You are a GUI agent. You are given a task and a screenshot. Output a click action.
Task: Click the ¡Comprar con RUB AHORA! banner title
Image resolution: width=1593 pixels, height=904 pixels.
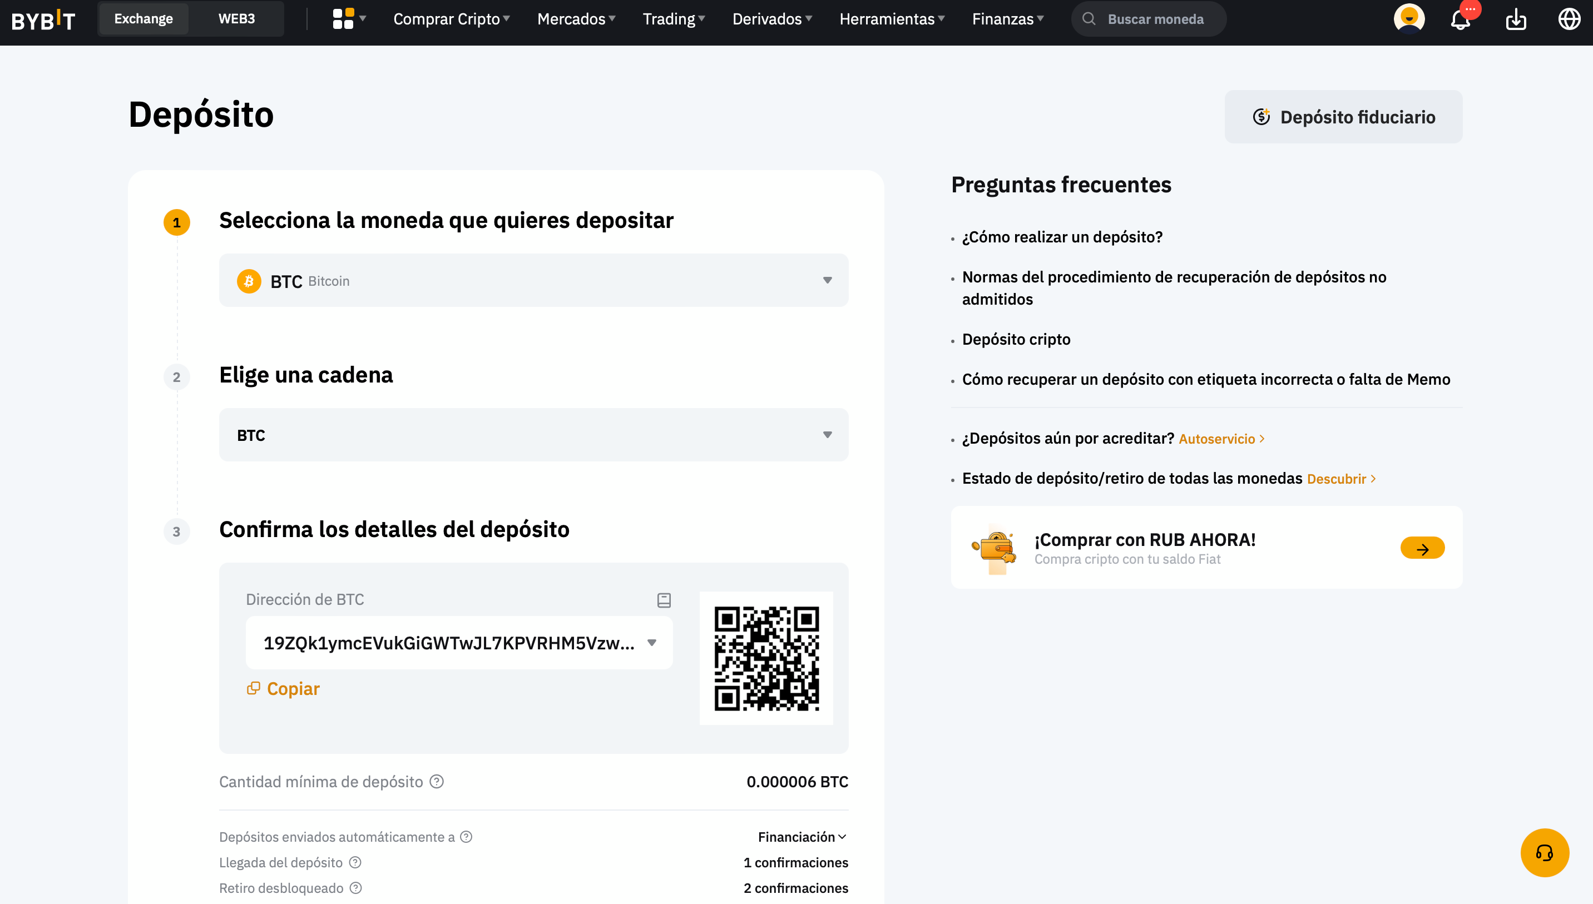[x=1145, y=539]
